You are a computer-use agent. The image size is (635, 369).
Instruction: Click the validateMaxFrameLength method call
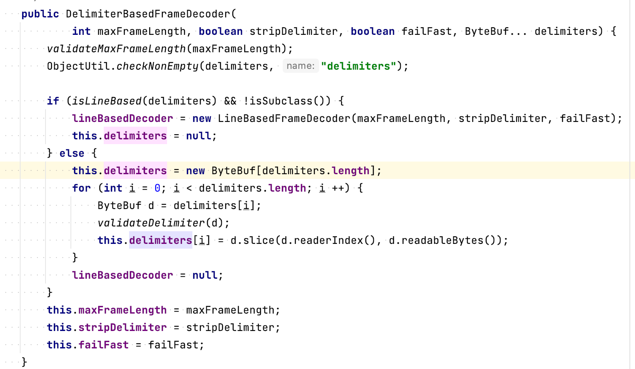pyautogui.click(x=116, y=49)
